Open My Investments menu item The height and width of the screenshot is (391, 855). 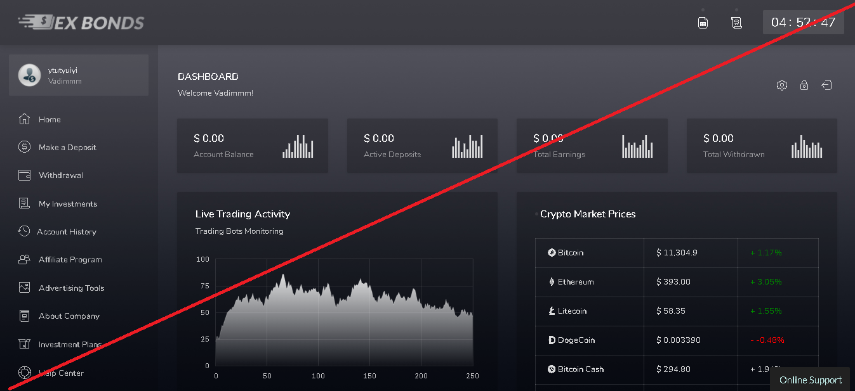click(x=68, y=204)
